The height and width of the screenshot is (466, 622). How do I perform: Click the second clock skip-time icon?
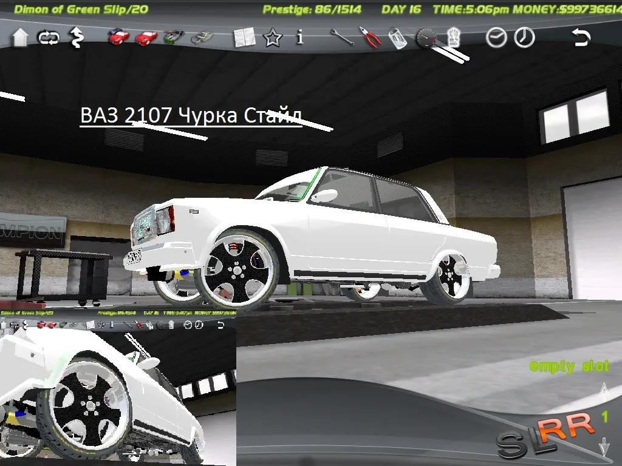point(524,38)
